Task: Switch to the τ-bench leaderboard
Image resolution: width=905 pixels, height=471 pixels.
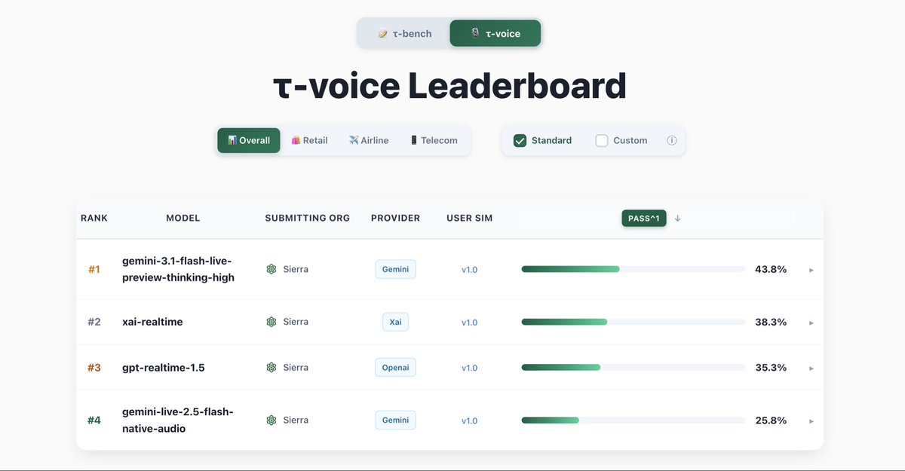Action: 403,34
